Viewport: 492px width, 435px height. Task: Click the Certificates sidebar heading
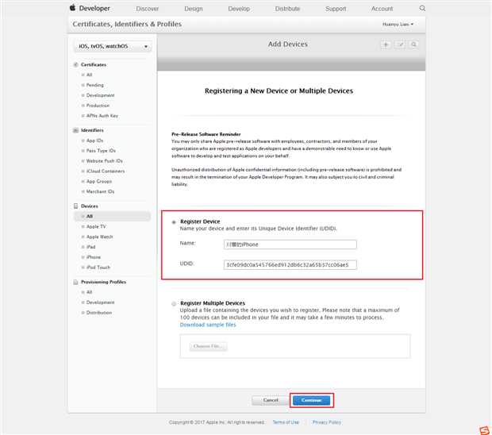pos(94,64)
